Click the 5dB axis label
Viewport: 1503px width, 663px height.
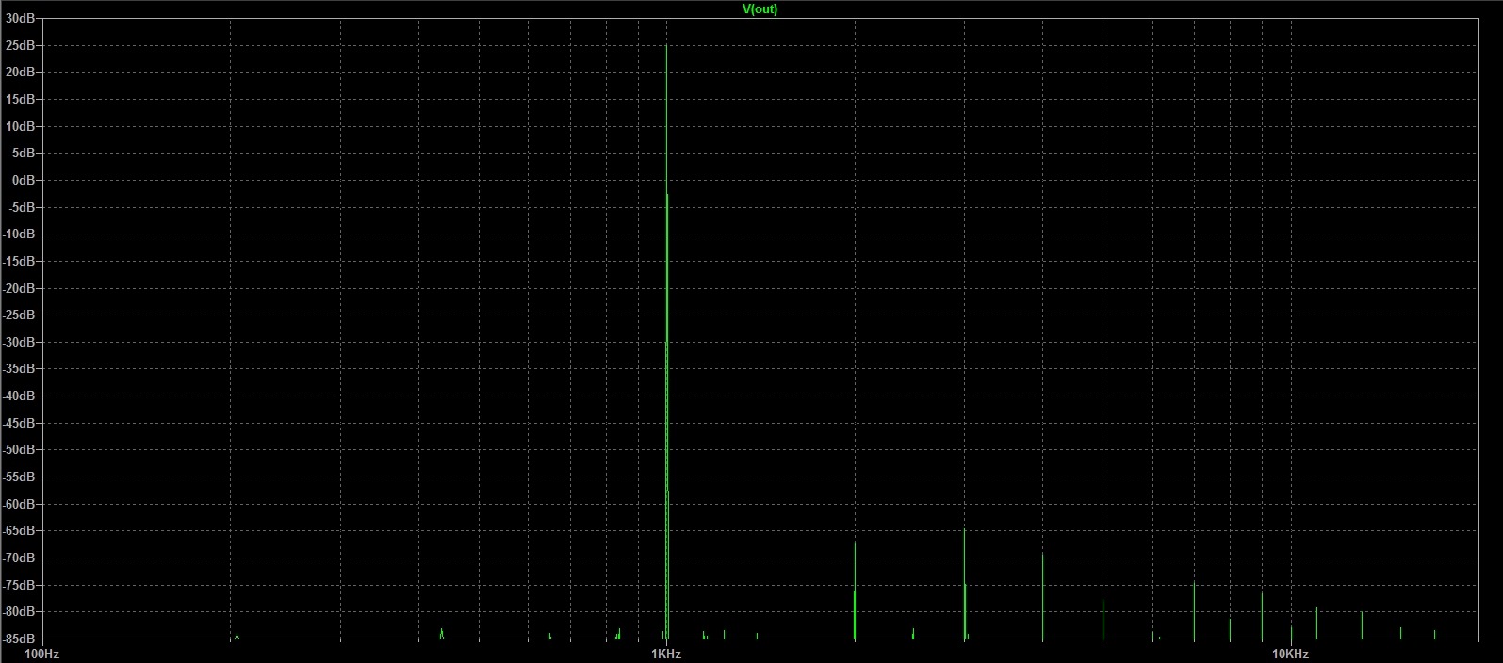[25, 153]
